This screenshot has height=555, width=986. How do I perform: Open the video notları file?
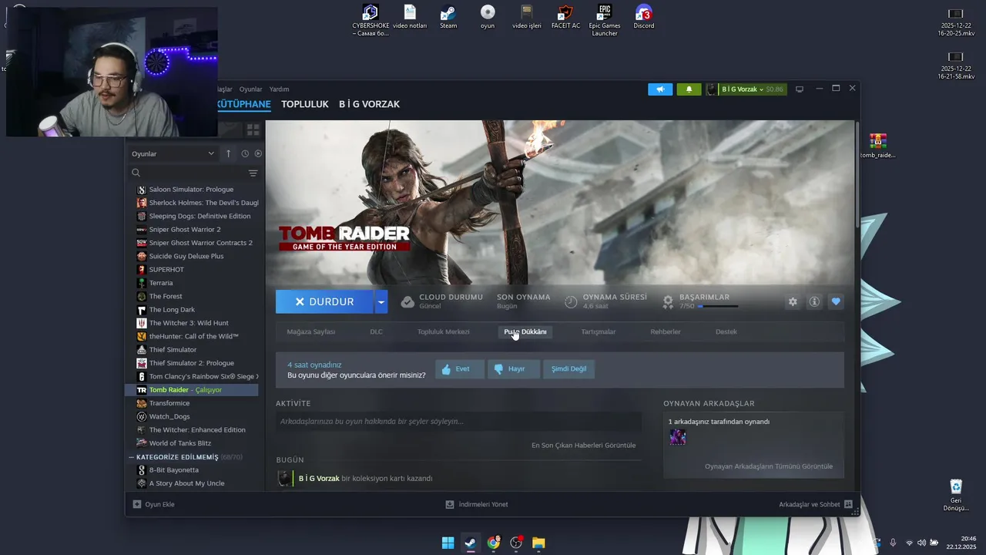coord(410,17)
